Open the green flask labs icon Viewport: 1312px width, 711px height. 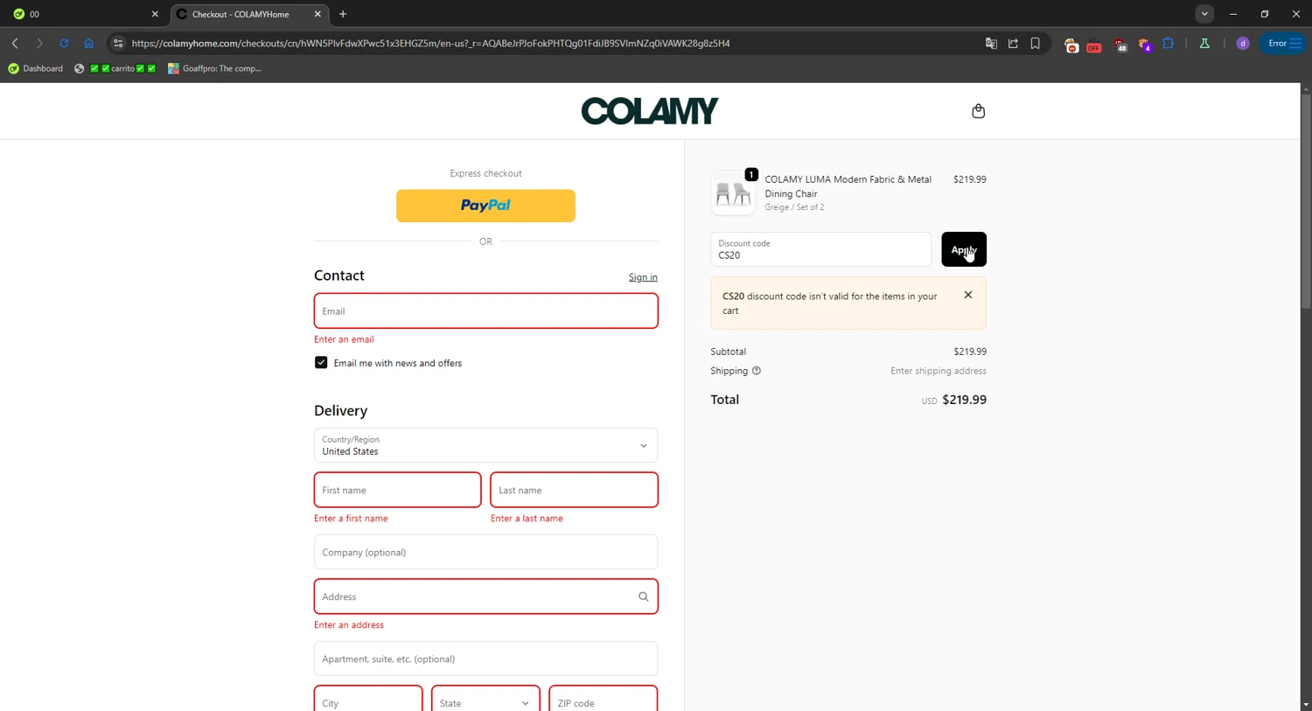[x=1204, y=43]
